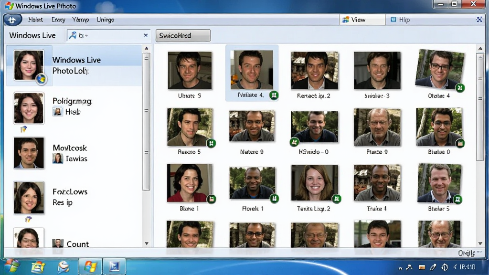Open the folder icon on the taskbar

38,266
